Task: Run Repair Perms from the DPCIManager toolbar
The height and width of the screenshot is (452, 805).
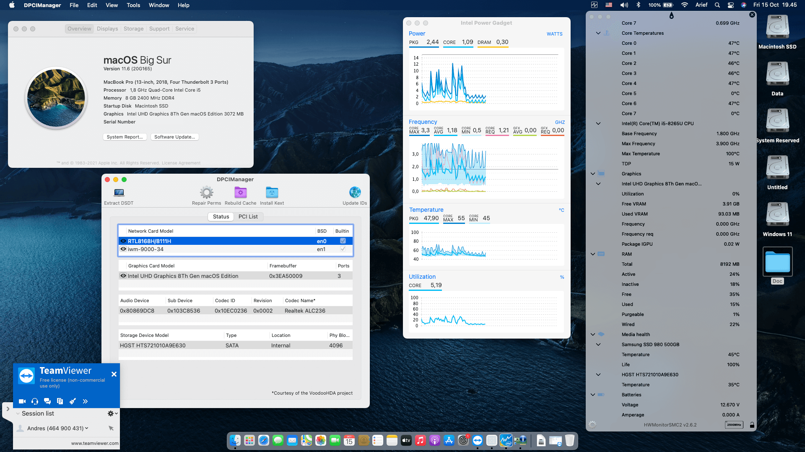Action: 206,193
